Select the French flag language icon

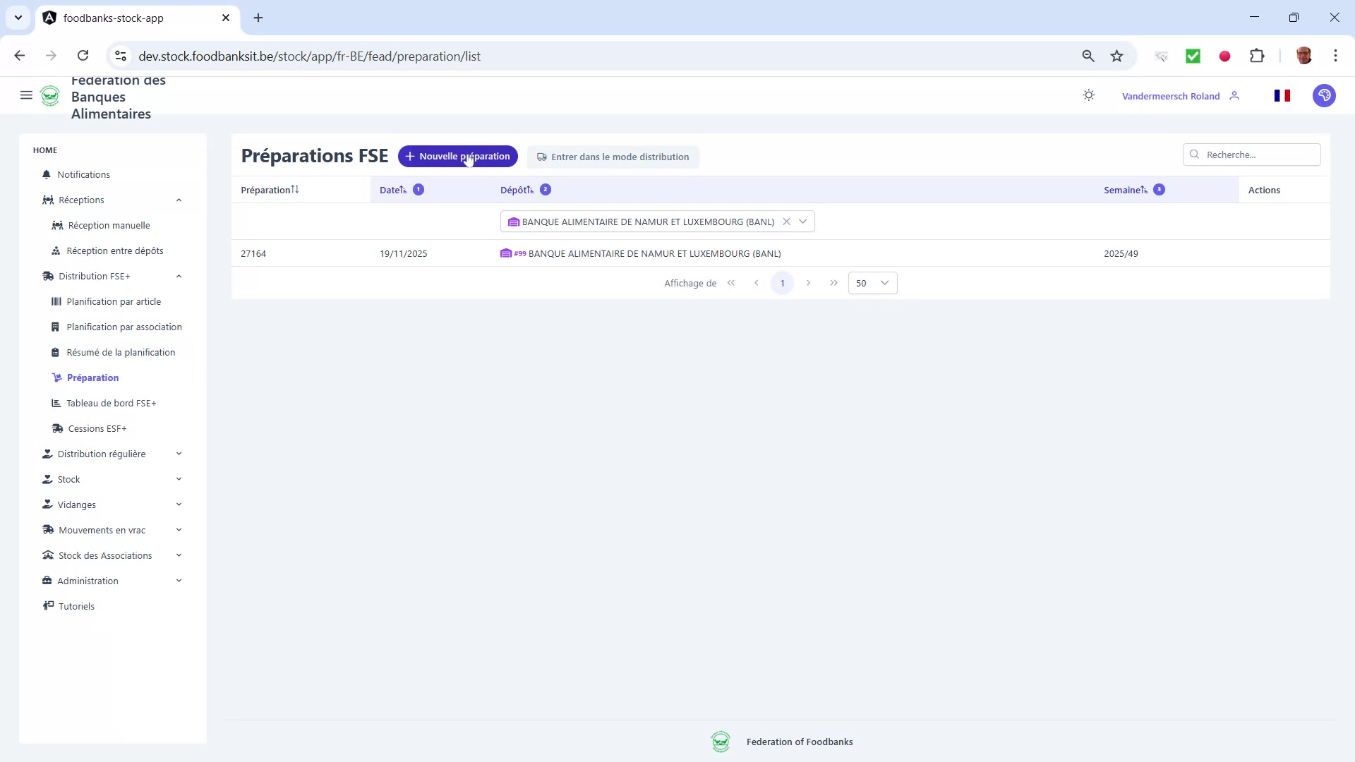click(x=1283, y=95)
